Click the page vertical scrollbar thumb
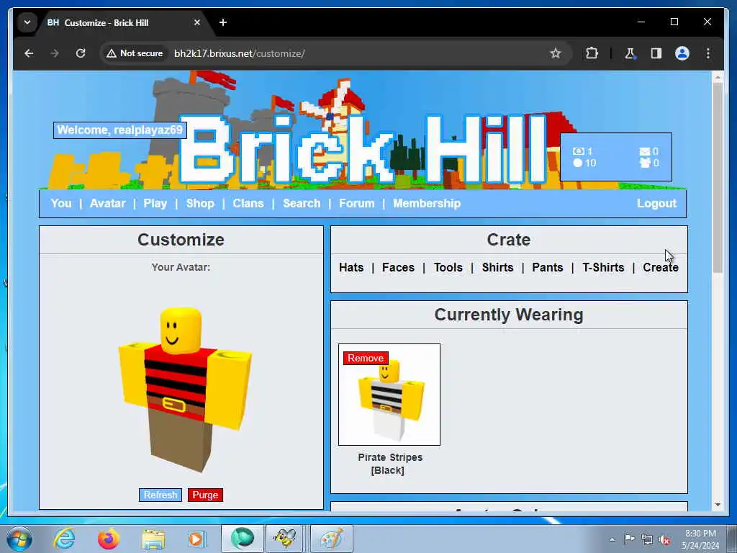 pyautogui.click(x=718, y=178)
